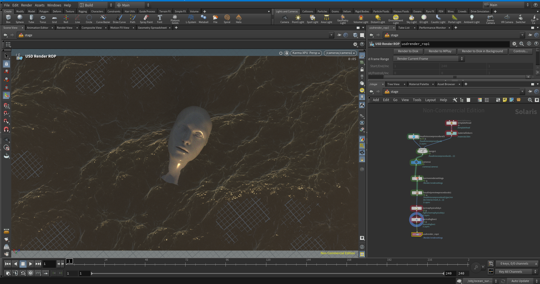Click the Camera shelf tool
The image size is (540, 284).
285,19
